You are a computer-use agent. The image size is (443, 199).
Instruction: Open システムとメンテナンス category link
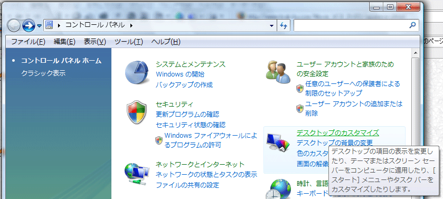191,64
